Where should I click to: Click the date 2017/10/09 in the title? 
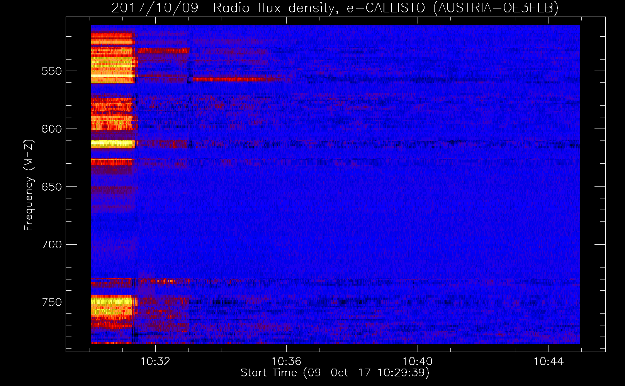point(155,8)
